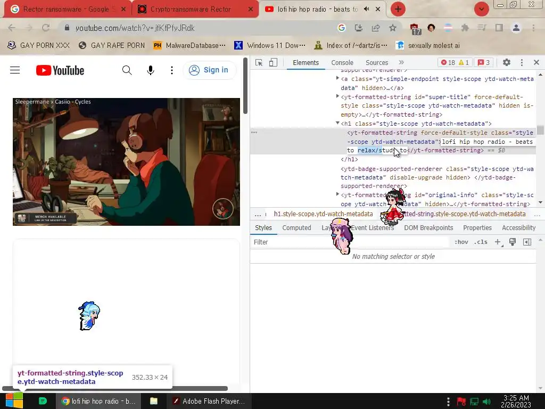Open the 3 issues badge

(x=483, y=63)
